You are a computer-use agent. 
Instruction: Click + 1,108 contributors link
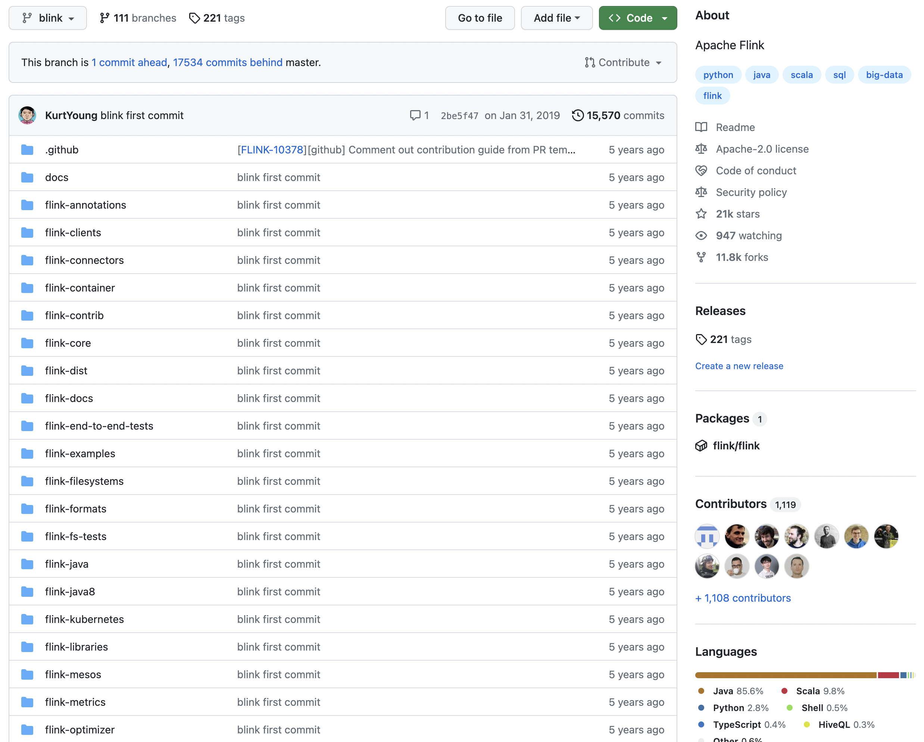pyautogui.click(x=743, y=598)
